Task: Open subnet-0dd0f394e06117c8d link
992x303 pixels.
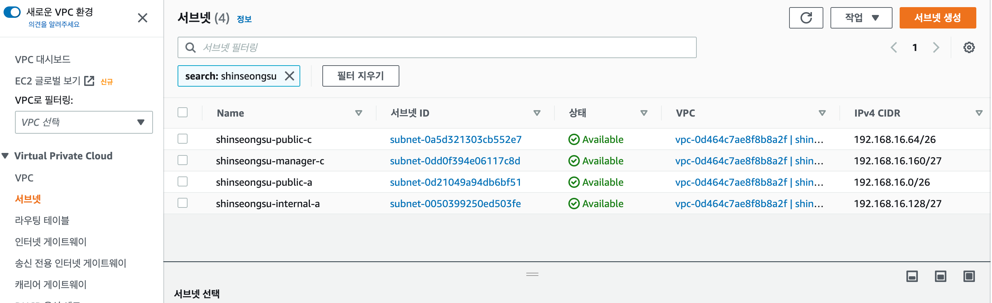Action: 455,160
